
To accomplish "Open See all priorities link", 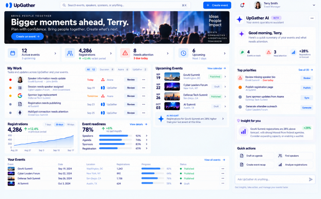I will [305, 70].
